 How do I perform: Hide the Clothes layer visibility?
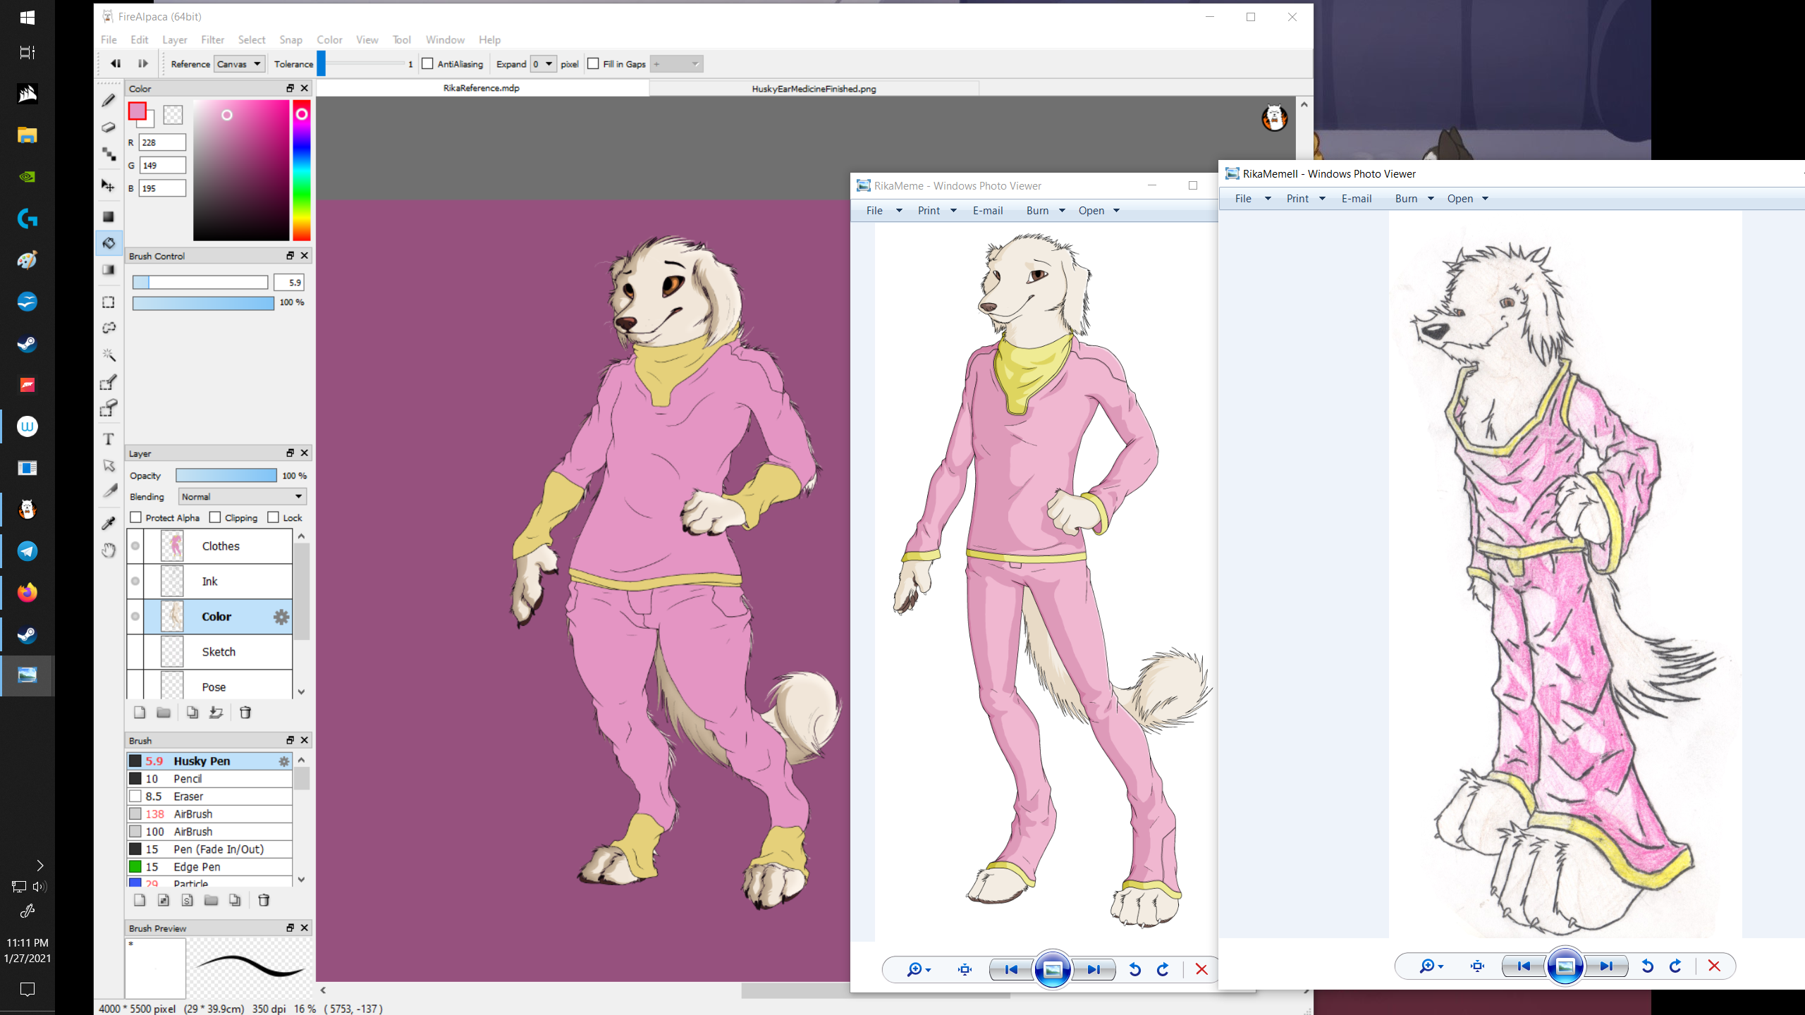click(x=135, y=546)
